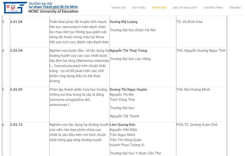This screenshot has width=245, height=156.
Task: Click Trường Đại học Dược Hà Nội text
Action: click(x=133, y=30)
